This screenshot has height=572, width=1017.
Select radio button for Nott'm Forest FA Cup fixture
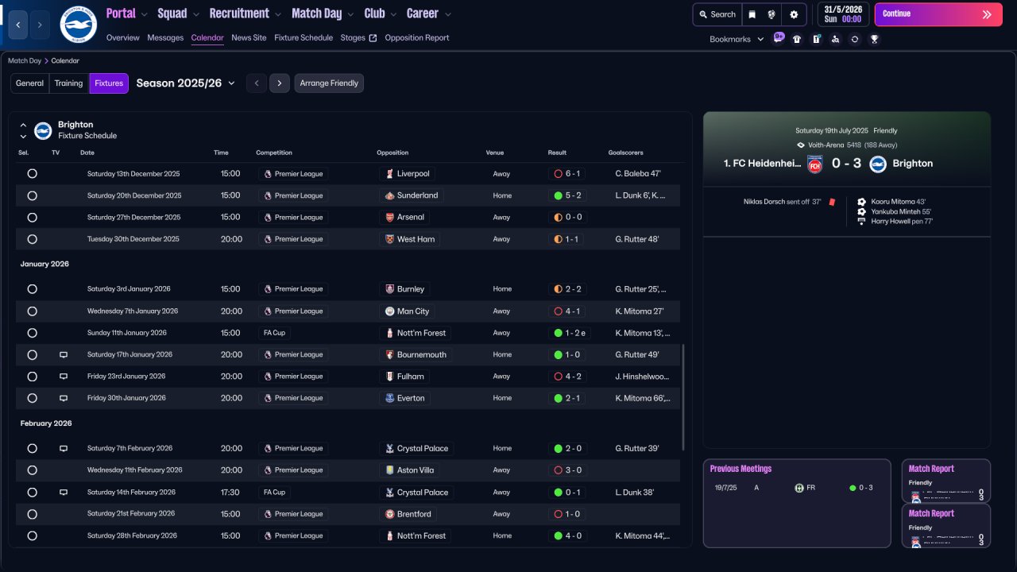[x=32, y=333]
